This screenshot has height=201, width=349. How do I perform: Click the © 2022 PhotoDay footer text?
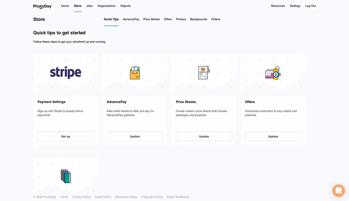point(45,197)
